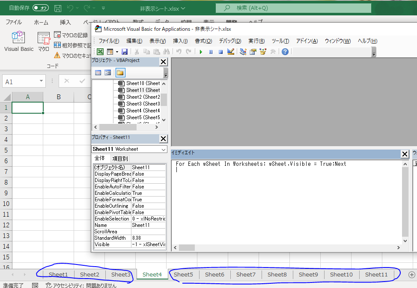Open the Object Browser icon in VBA toolbar

tap(263, 52)
